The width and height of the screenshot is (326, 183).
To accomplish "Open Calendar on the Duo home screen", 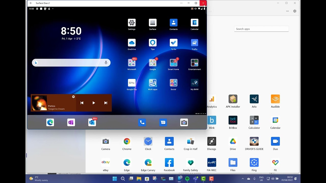I will click(194, 23).
